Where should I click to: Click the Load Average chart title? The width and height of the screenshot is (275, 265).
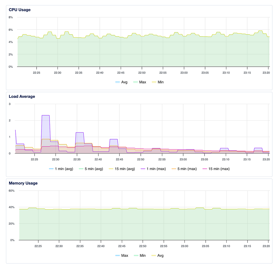click(22, 96)
